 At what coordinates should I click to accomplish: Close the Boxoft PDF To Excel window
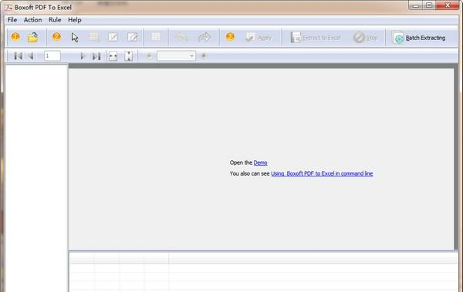(448, 5)
